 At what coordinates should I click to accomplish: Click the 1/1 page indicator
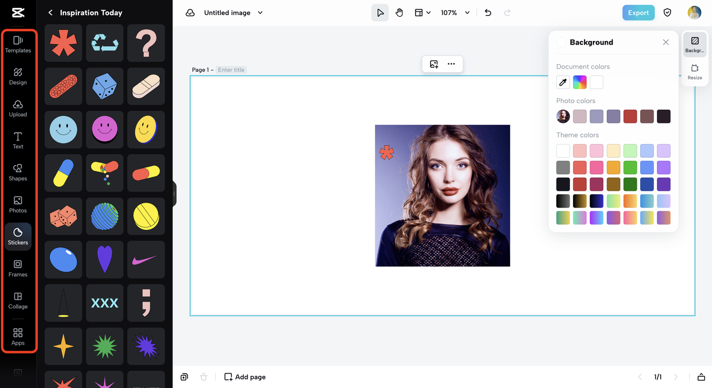[658, 377]
